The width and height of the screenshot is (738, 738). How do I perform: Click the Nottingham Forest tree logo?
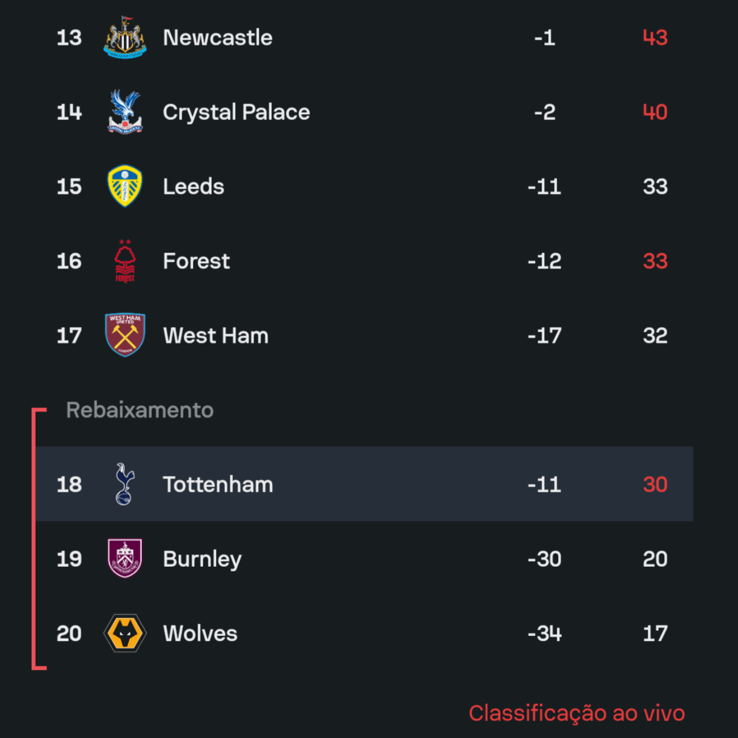[125, 261]
